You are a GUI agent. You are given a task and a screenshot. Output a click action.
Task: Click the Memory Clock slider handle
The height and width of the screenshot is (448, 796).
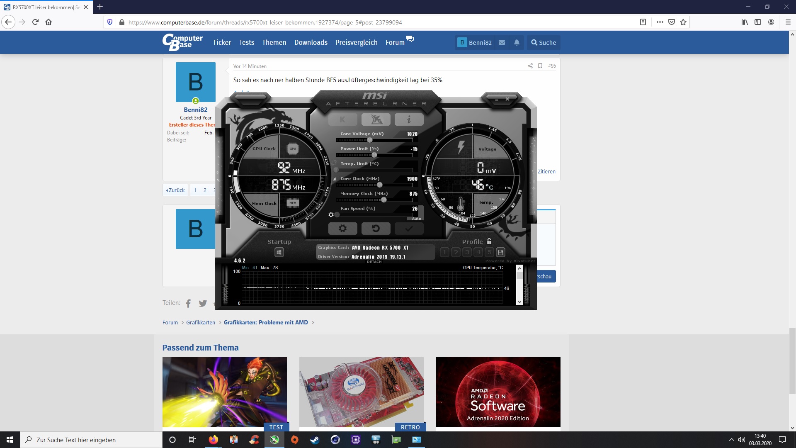tap(384, 200)
